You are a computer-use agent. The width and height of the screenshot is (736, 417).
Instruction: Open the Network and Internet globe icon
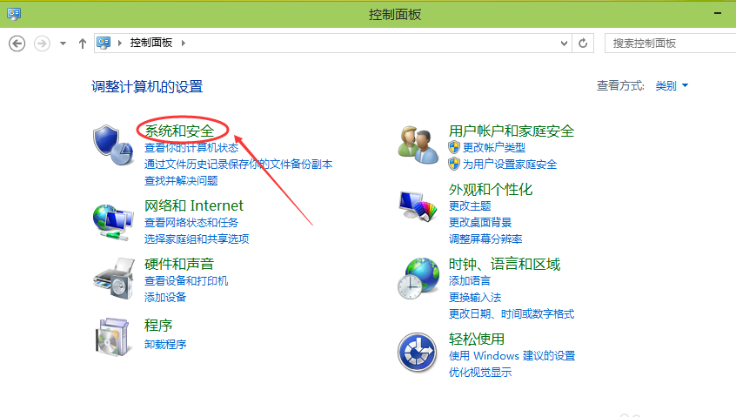tap(113, 221)
